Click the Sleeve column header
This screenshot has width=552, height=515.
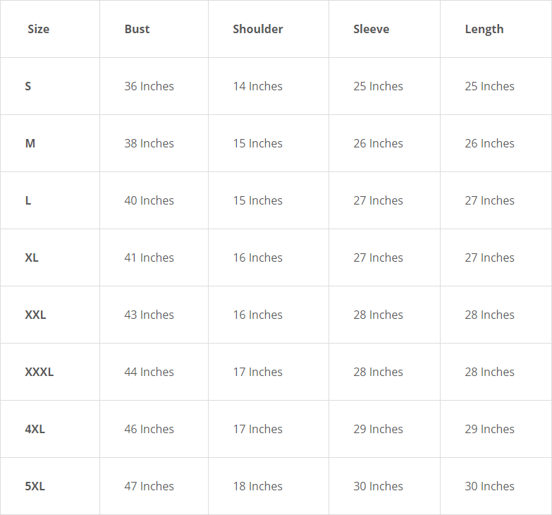[371, 29]
